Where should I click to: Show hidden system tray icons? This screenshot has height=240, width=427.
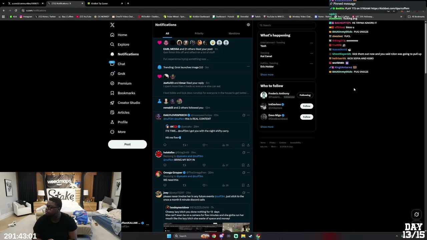(x=397, y=236)
